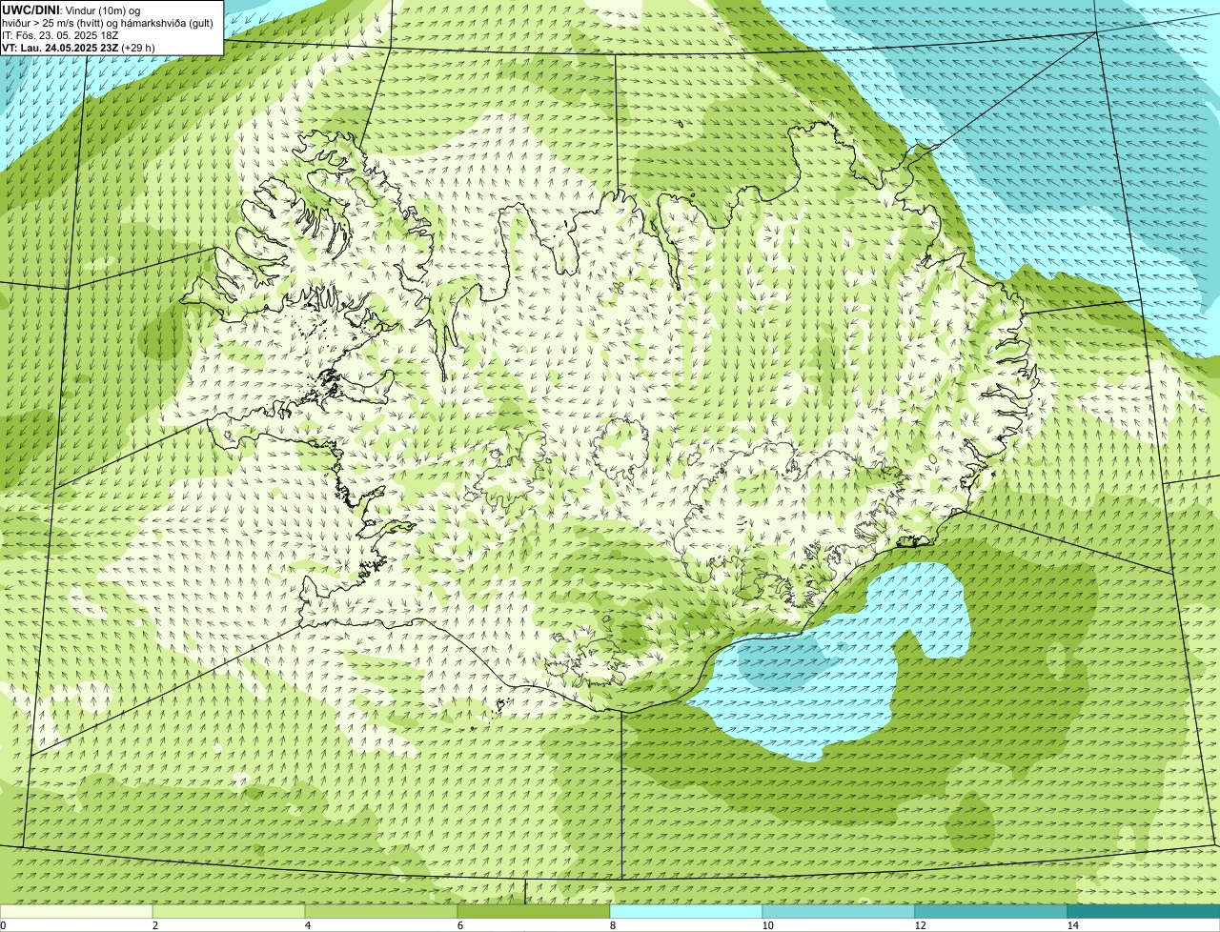Click the 'IT: Fös. 23. 05. 2025 18Z' line
The image size is (1220, 932).
(x=60, y=35)
